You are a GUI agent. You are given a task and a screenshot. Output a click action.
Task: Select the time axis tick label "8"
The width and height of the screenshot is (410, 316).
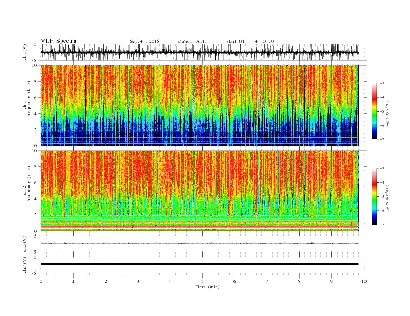click(299, 281)
